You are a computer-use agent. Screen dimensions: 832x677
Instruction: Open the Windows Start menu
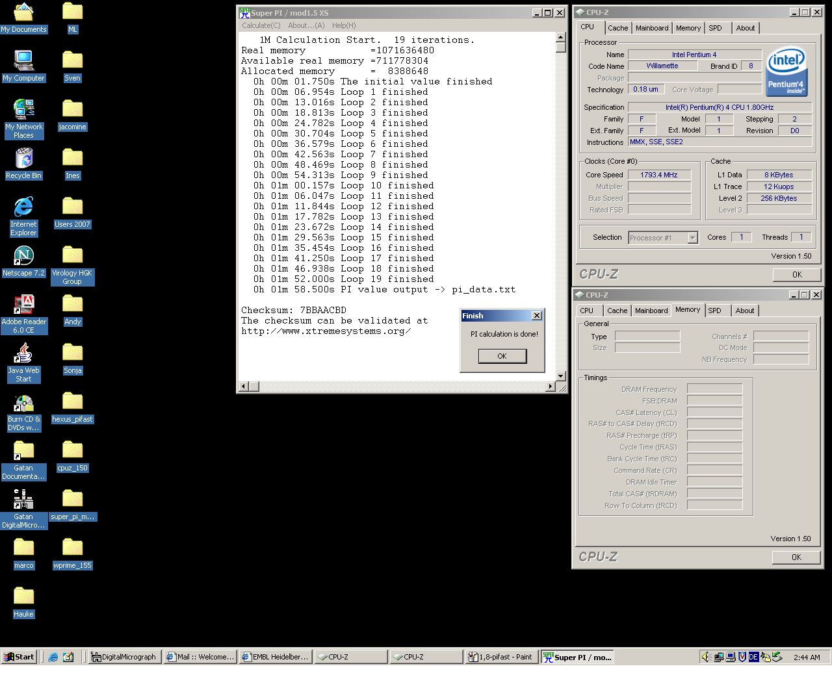(x=18, y=657)
